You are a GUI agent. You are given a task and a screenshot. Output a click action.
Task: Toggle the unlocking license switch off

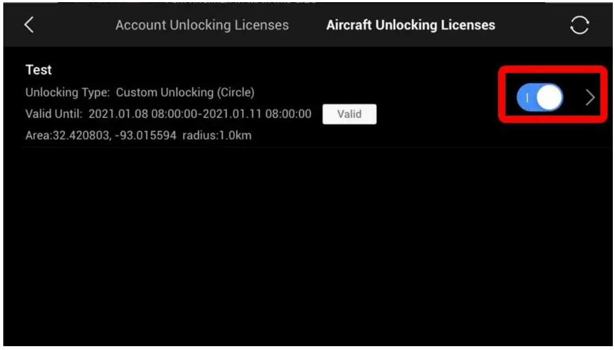coord(539,97)
